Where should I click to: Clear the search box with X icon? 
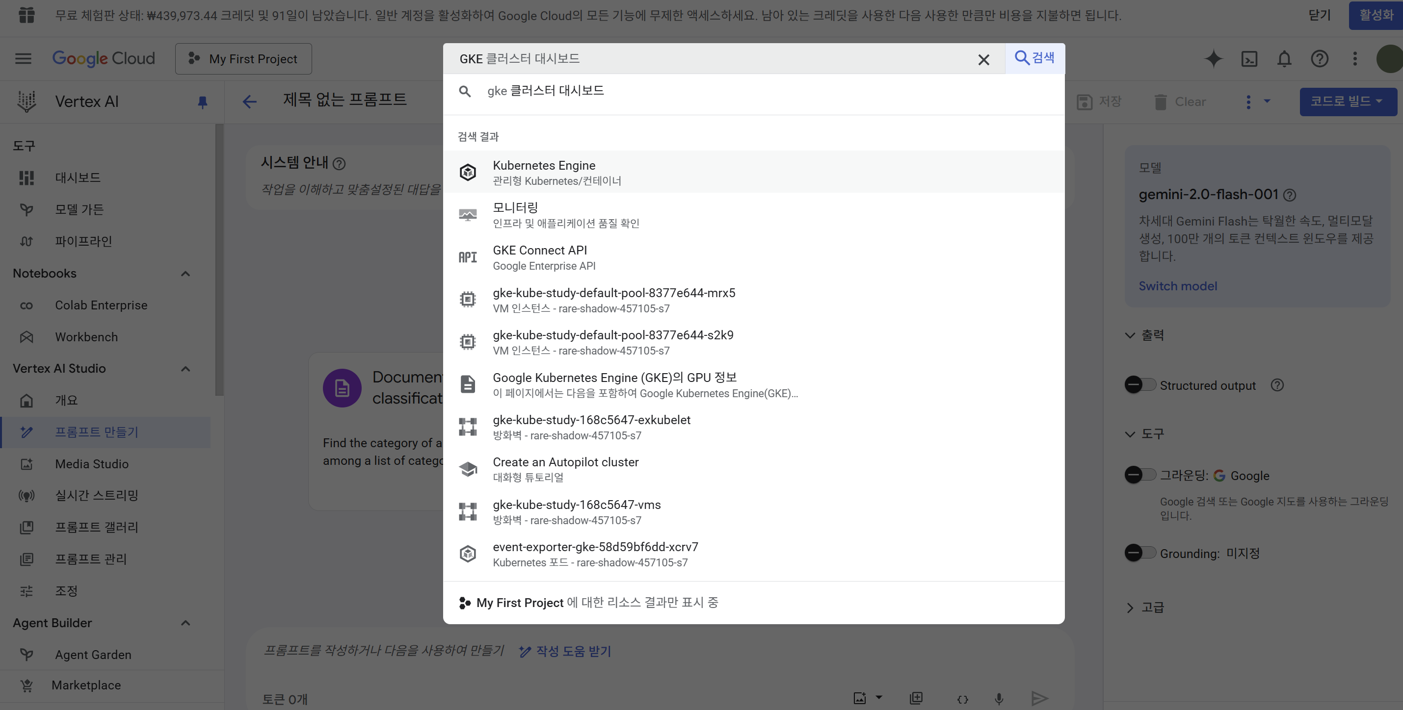983,59
